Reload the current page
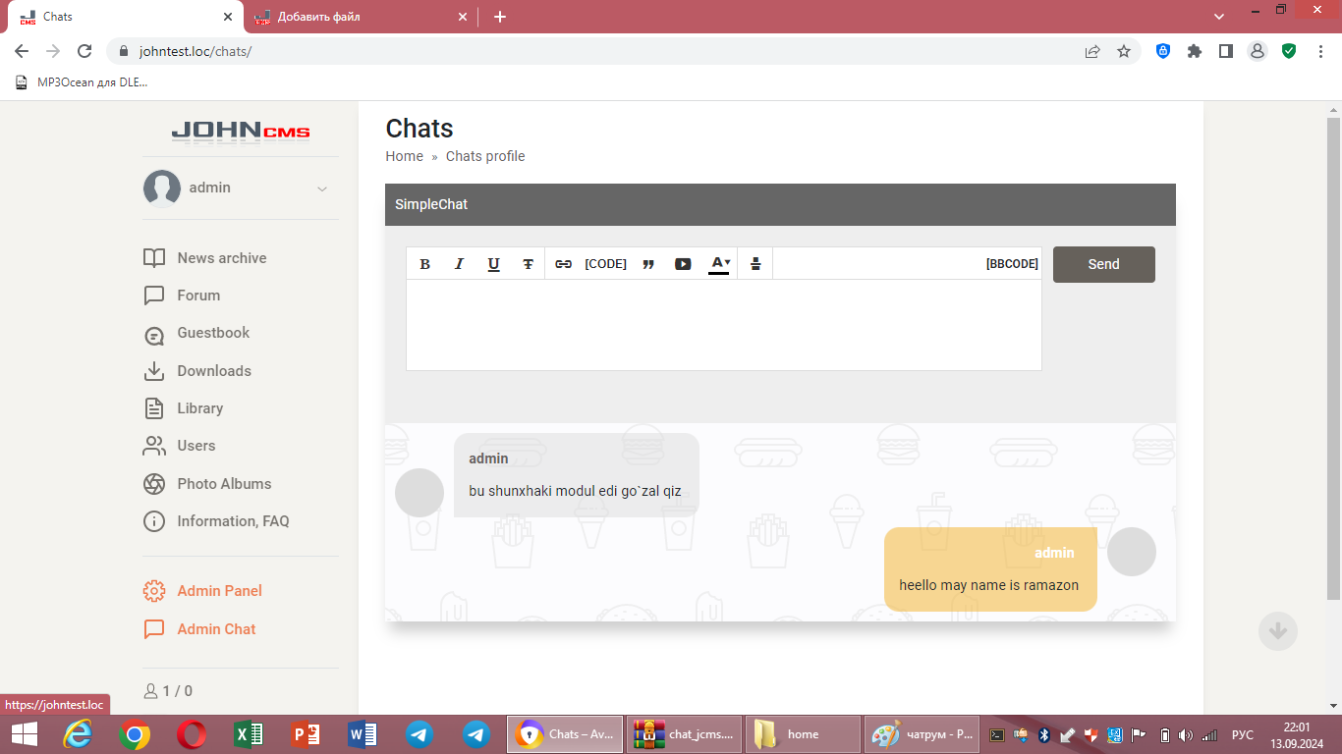Screen dimensions: 1342x754 click(84, 51)
